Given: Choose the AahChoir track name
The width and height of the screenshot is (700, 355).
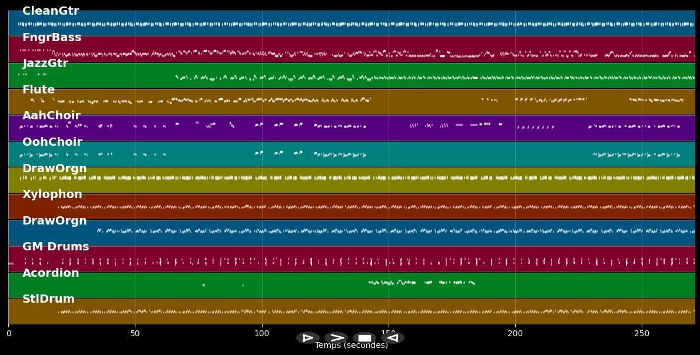Looking at the screenshot, I should [51, 116].
